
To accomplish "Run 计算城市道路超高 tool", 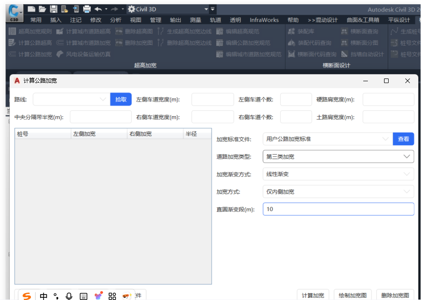I will point(84,31).
